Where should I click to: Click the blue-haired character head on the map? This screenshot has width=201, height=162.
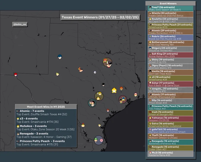(60, 57)
